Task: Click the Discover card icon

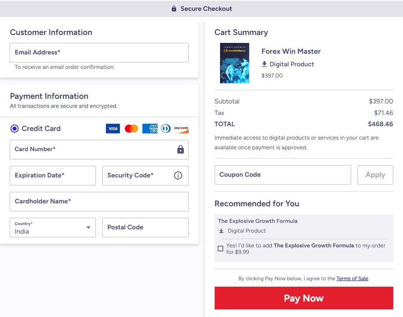Action: click(x=181, y=128)
